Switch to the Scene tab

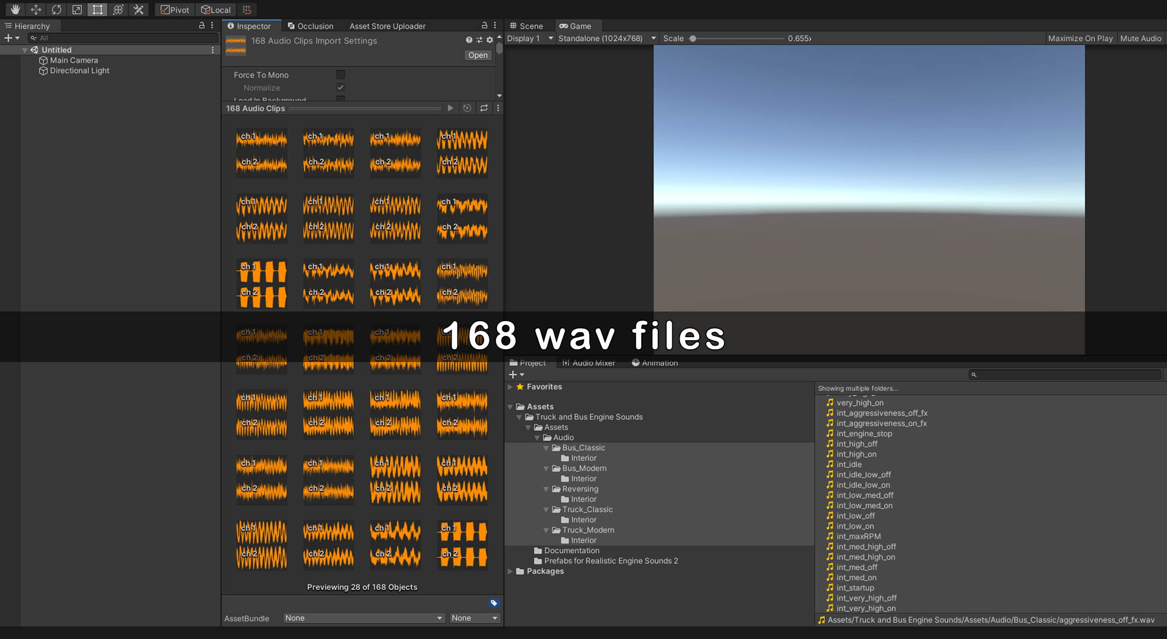[x=526, y=26]
